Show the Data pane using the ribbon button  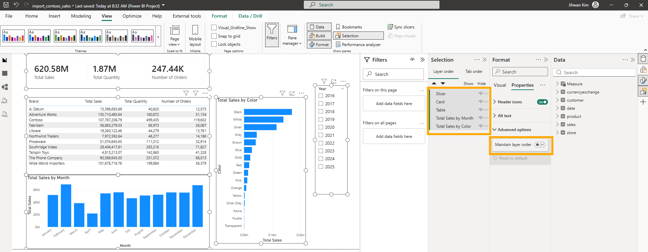click(319, 27)
